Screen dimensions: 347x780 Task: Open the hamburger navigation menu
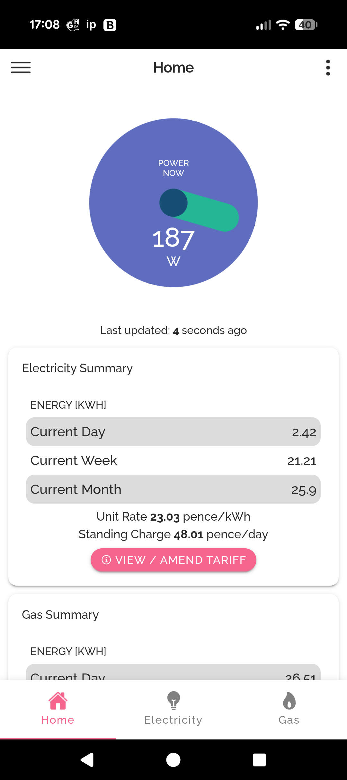(21, 68)
